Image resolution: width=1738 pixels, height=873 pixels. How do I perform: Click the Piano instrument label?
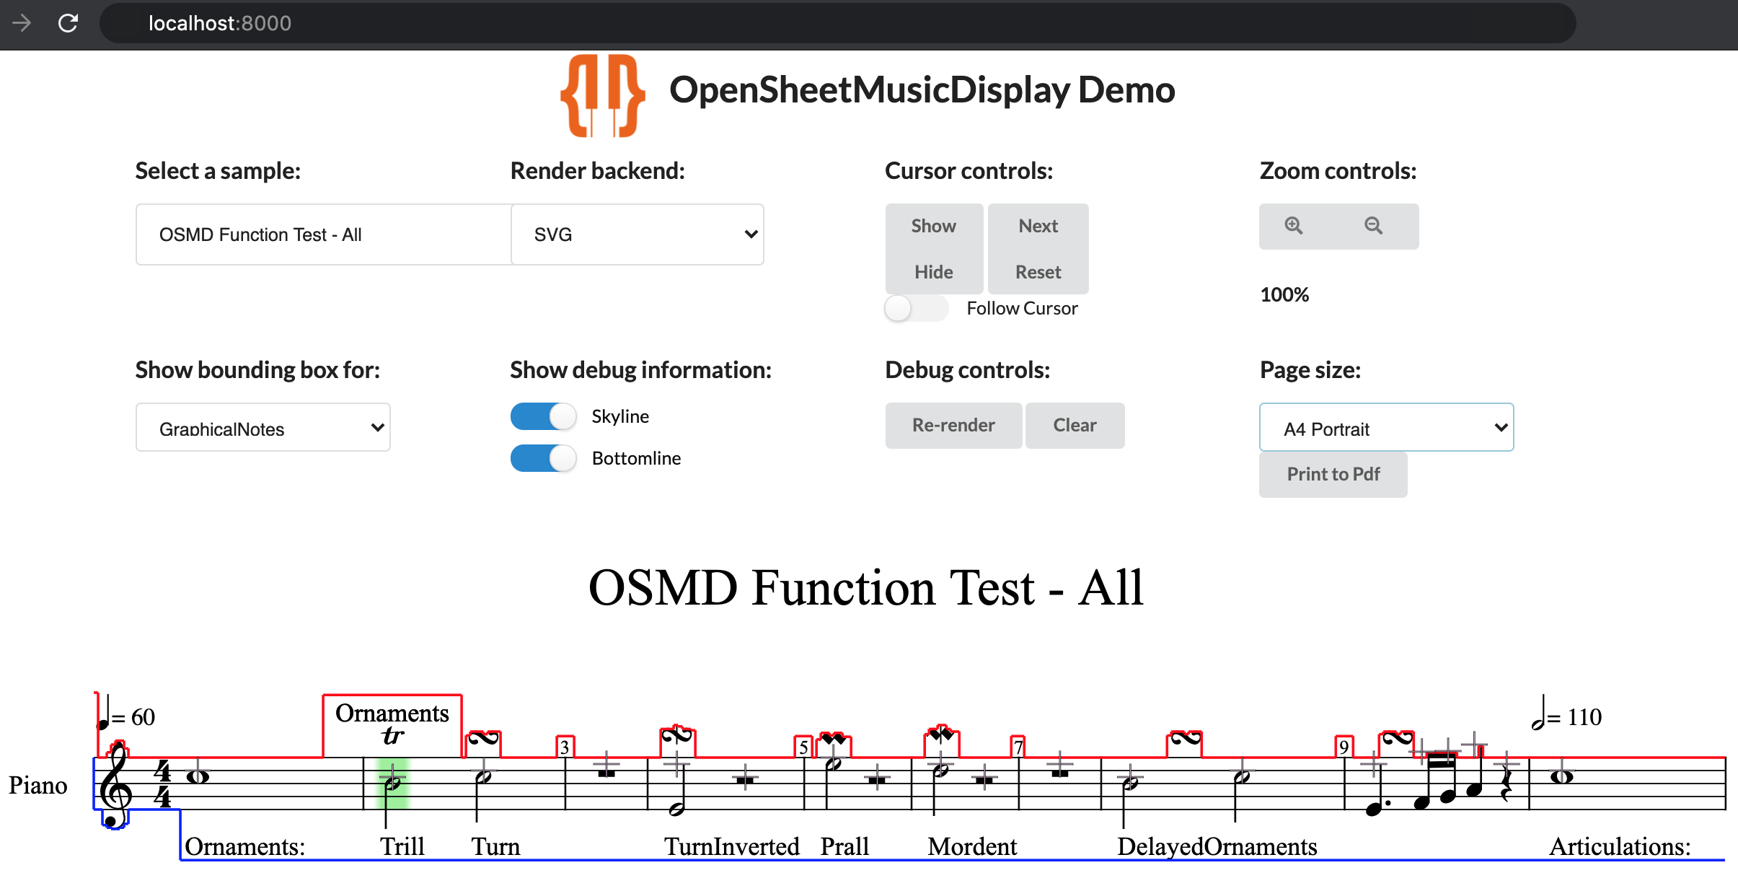tap(38, 785)
